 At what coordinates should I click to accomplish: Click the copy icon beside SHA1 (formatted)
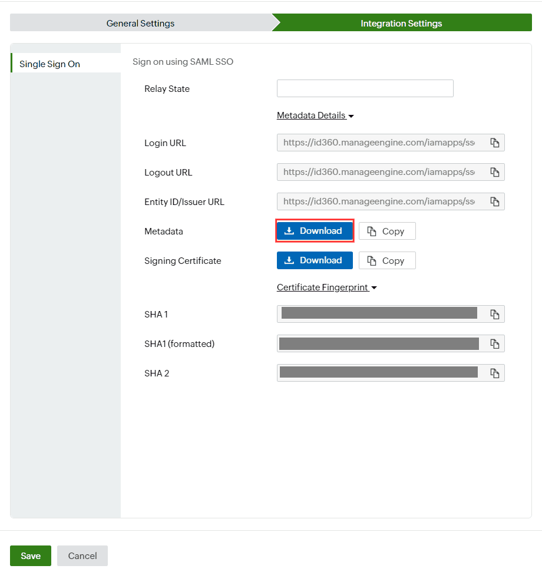click(495, 343)
